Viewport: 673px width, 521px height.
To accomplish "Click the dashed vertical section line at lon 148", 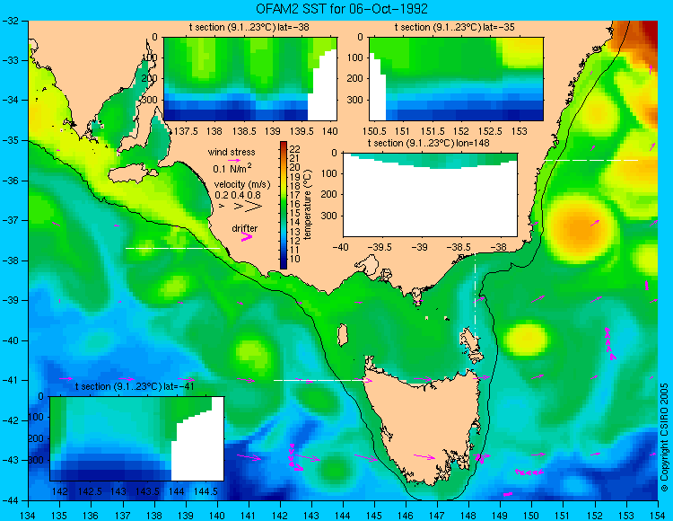I will click(x=475, y=296).
